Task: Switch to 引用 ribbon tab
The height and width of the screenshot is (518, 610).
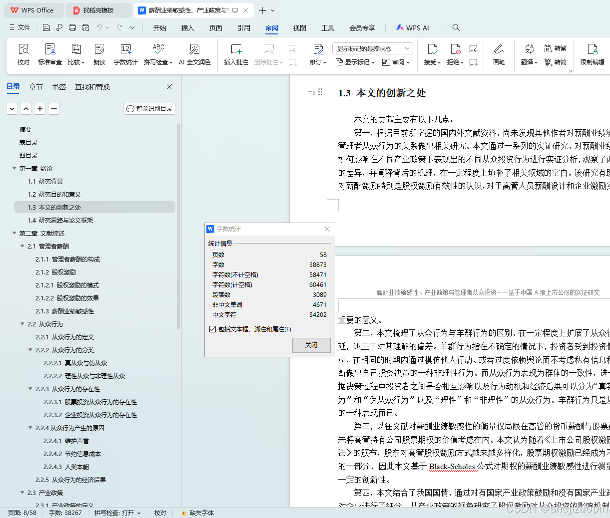Action: pos(244,28)
